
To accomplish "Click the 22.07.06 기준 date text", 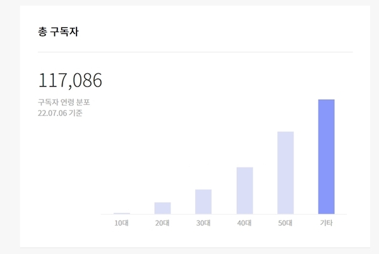I will click(60, 113).
